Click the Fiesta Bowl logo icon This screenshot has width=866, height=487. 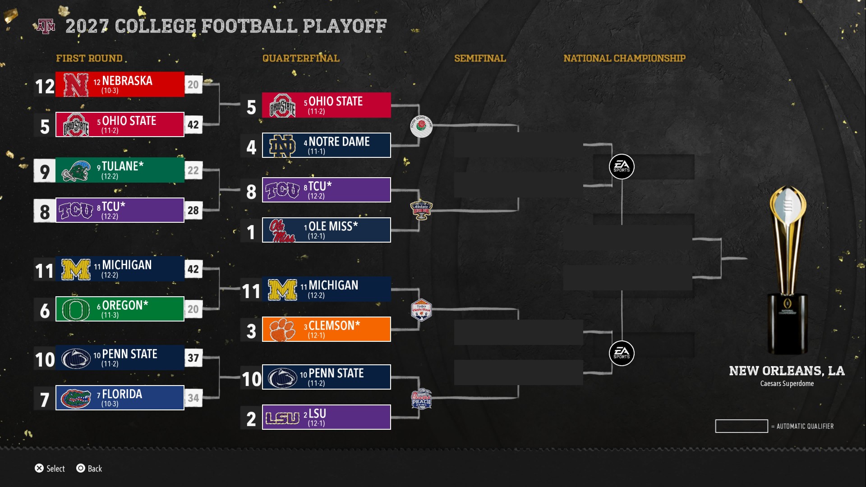[421, 310]
